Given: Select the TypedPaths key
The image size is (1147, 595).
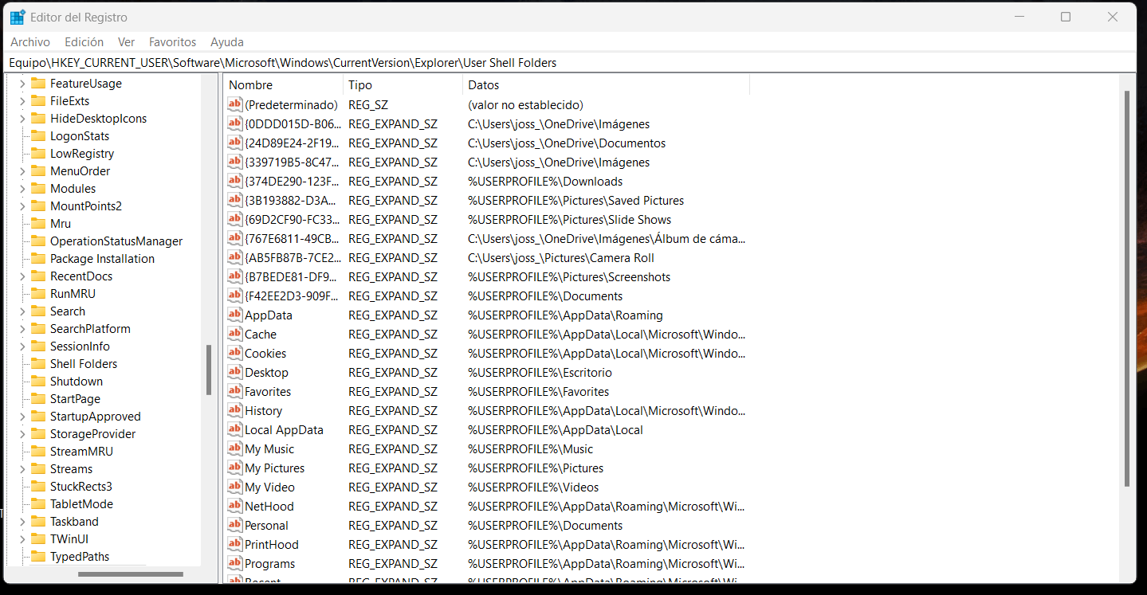Looking at the screenshot, I should point(80,556).
